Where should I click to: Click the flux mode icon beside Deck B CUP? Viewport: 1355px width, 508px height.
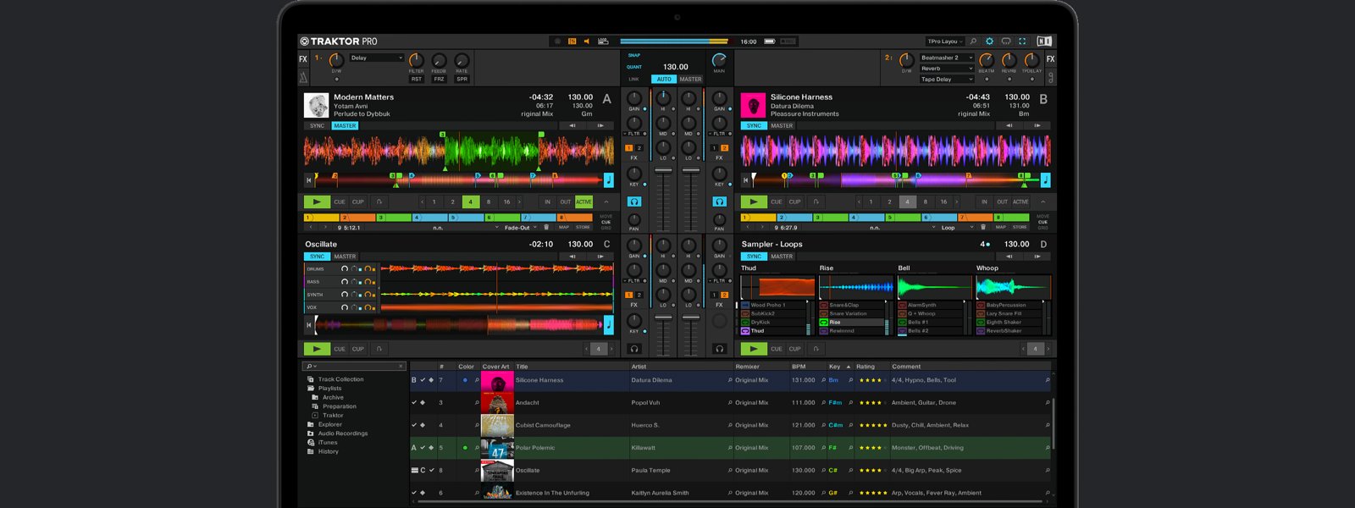point(816,202)
